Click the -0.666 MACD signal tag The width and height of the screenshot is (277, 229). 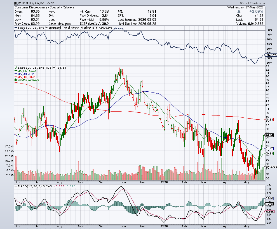click(x=270, y=212)
